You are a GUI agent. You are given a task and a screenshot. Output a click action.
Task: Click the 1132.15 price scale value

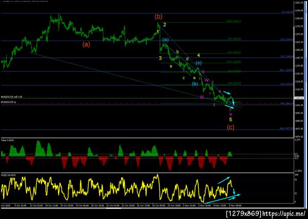tap(298, 73)
